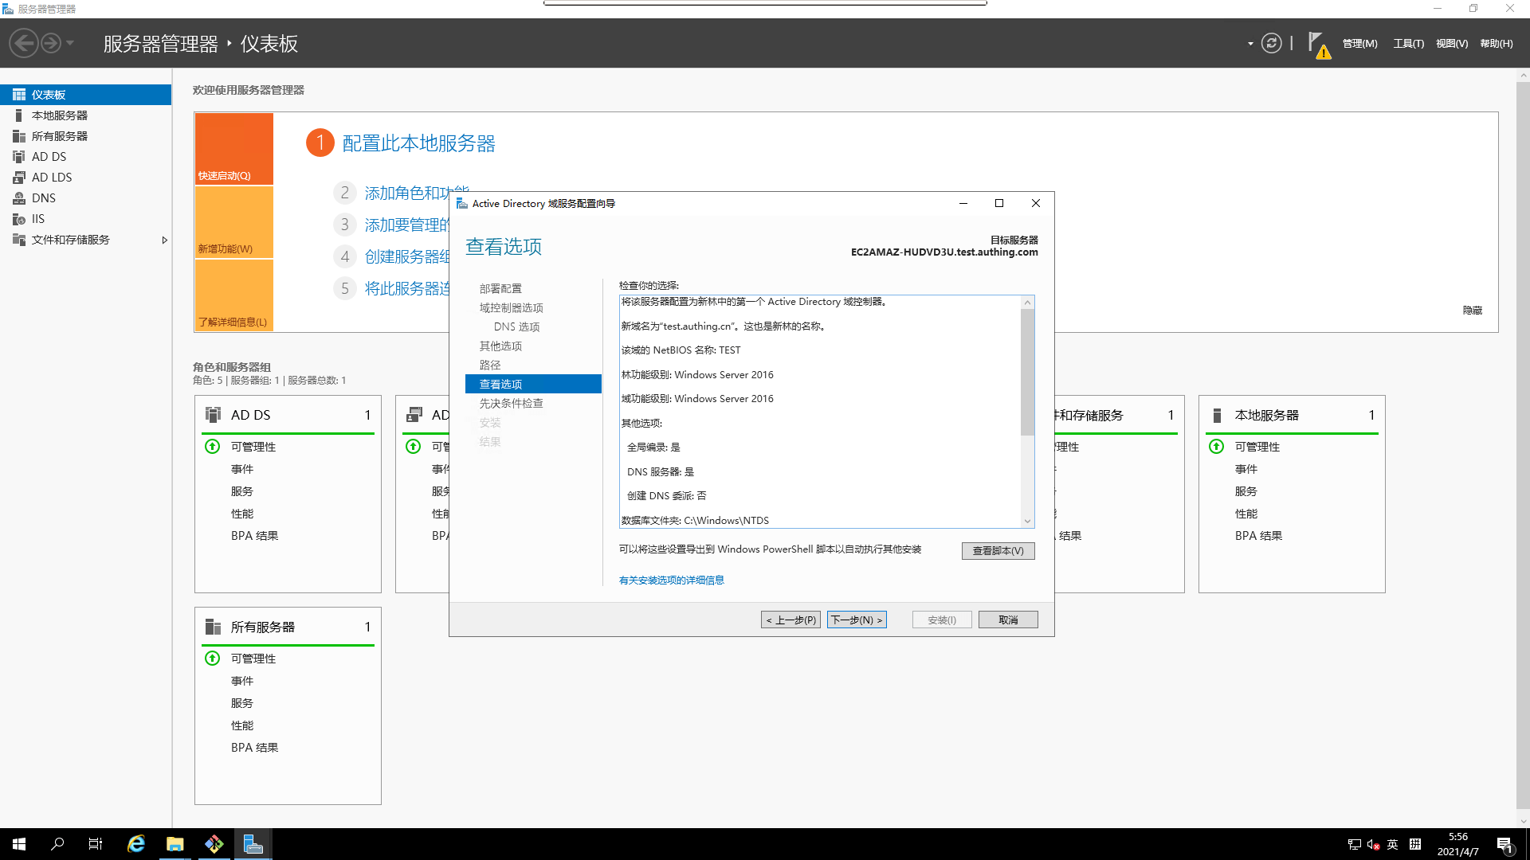
Task: Open the IIS role in sidebar
Action: (37, 219)
